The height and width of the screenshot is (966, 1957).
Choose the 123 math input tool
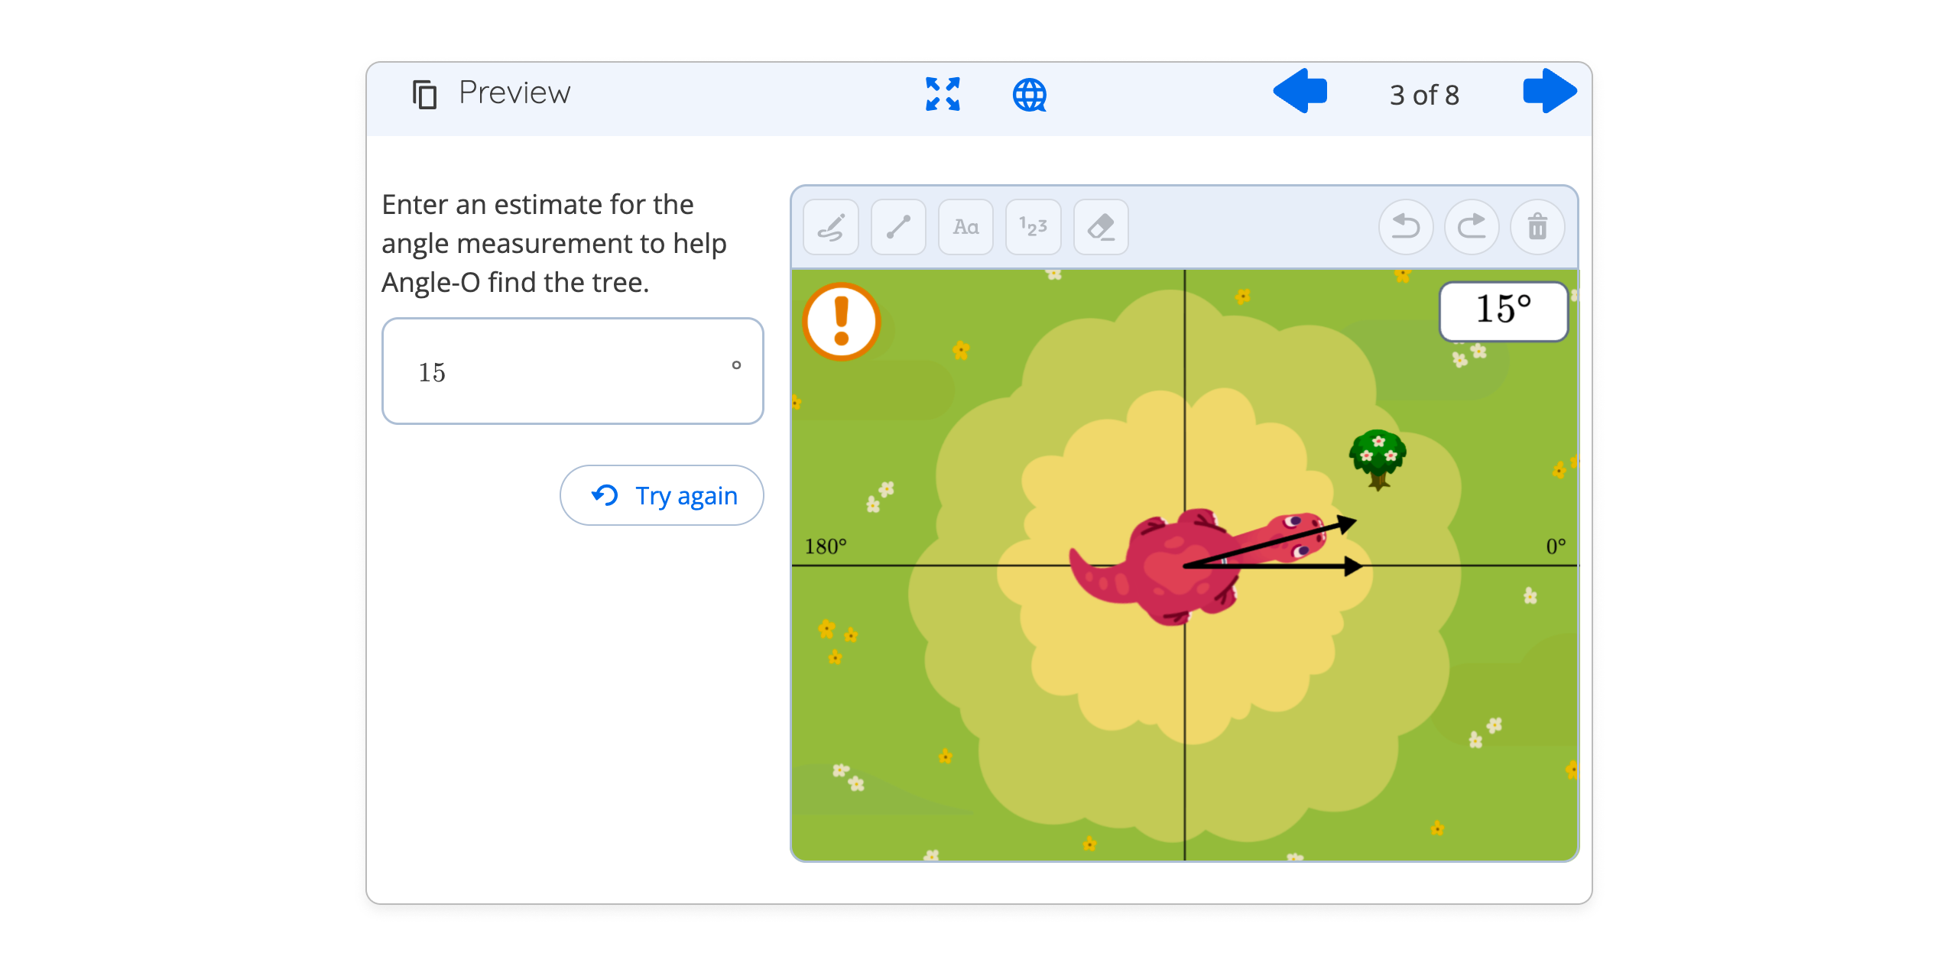click(1033, 227)
